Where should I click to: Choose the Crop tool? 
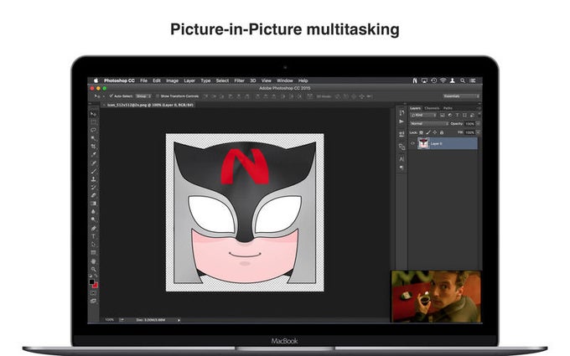click(x=93, y=146)
